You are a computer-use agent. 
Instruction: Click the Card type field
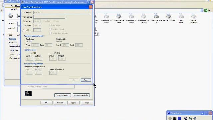coord(62,13)
